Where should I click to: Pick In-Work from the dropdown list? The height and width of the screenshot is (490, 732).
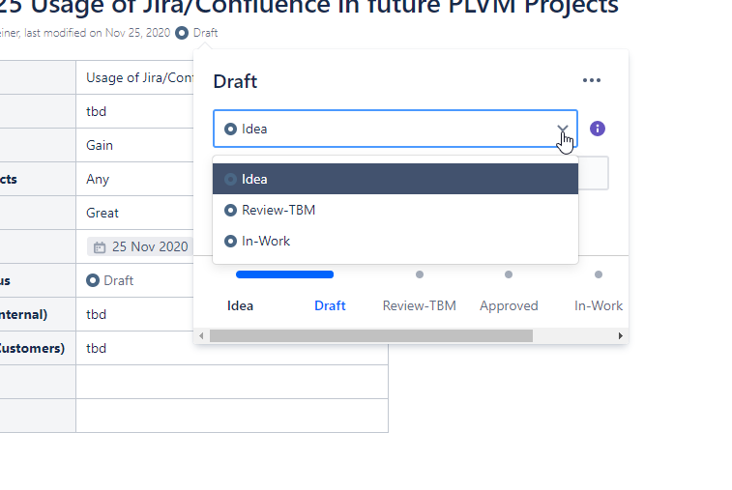click(x=395, y=241)
